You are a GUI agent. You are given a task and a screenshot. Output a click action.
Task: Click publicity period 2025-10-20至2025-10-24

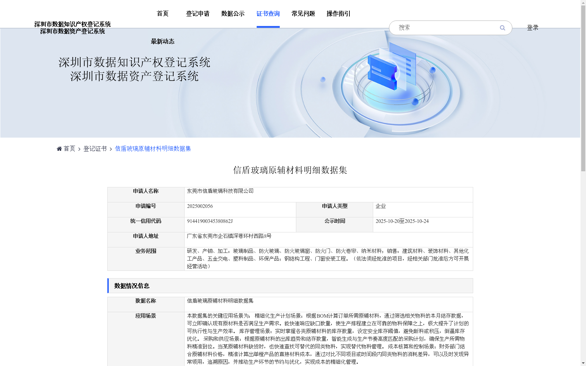coord(402,221)
